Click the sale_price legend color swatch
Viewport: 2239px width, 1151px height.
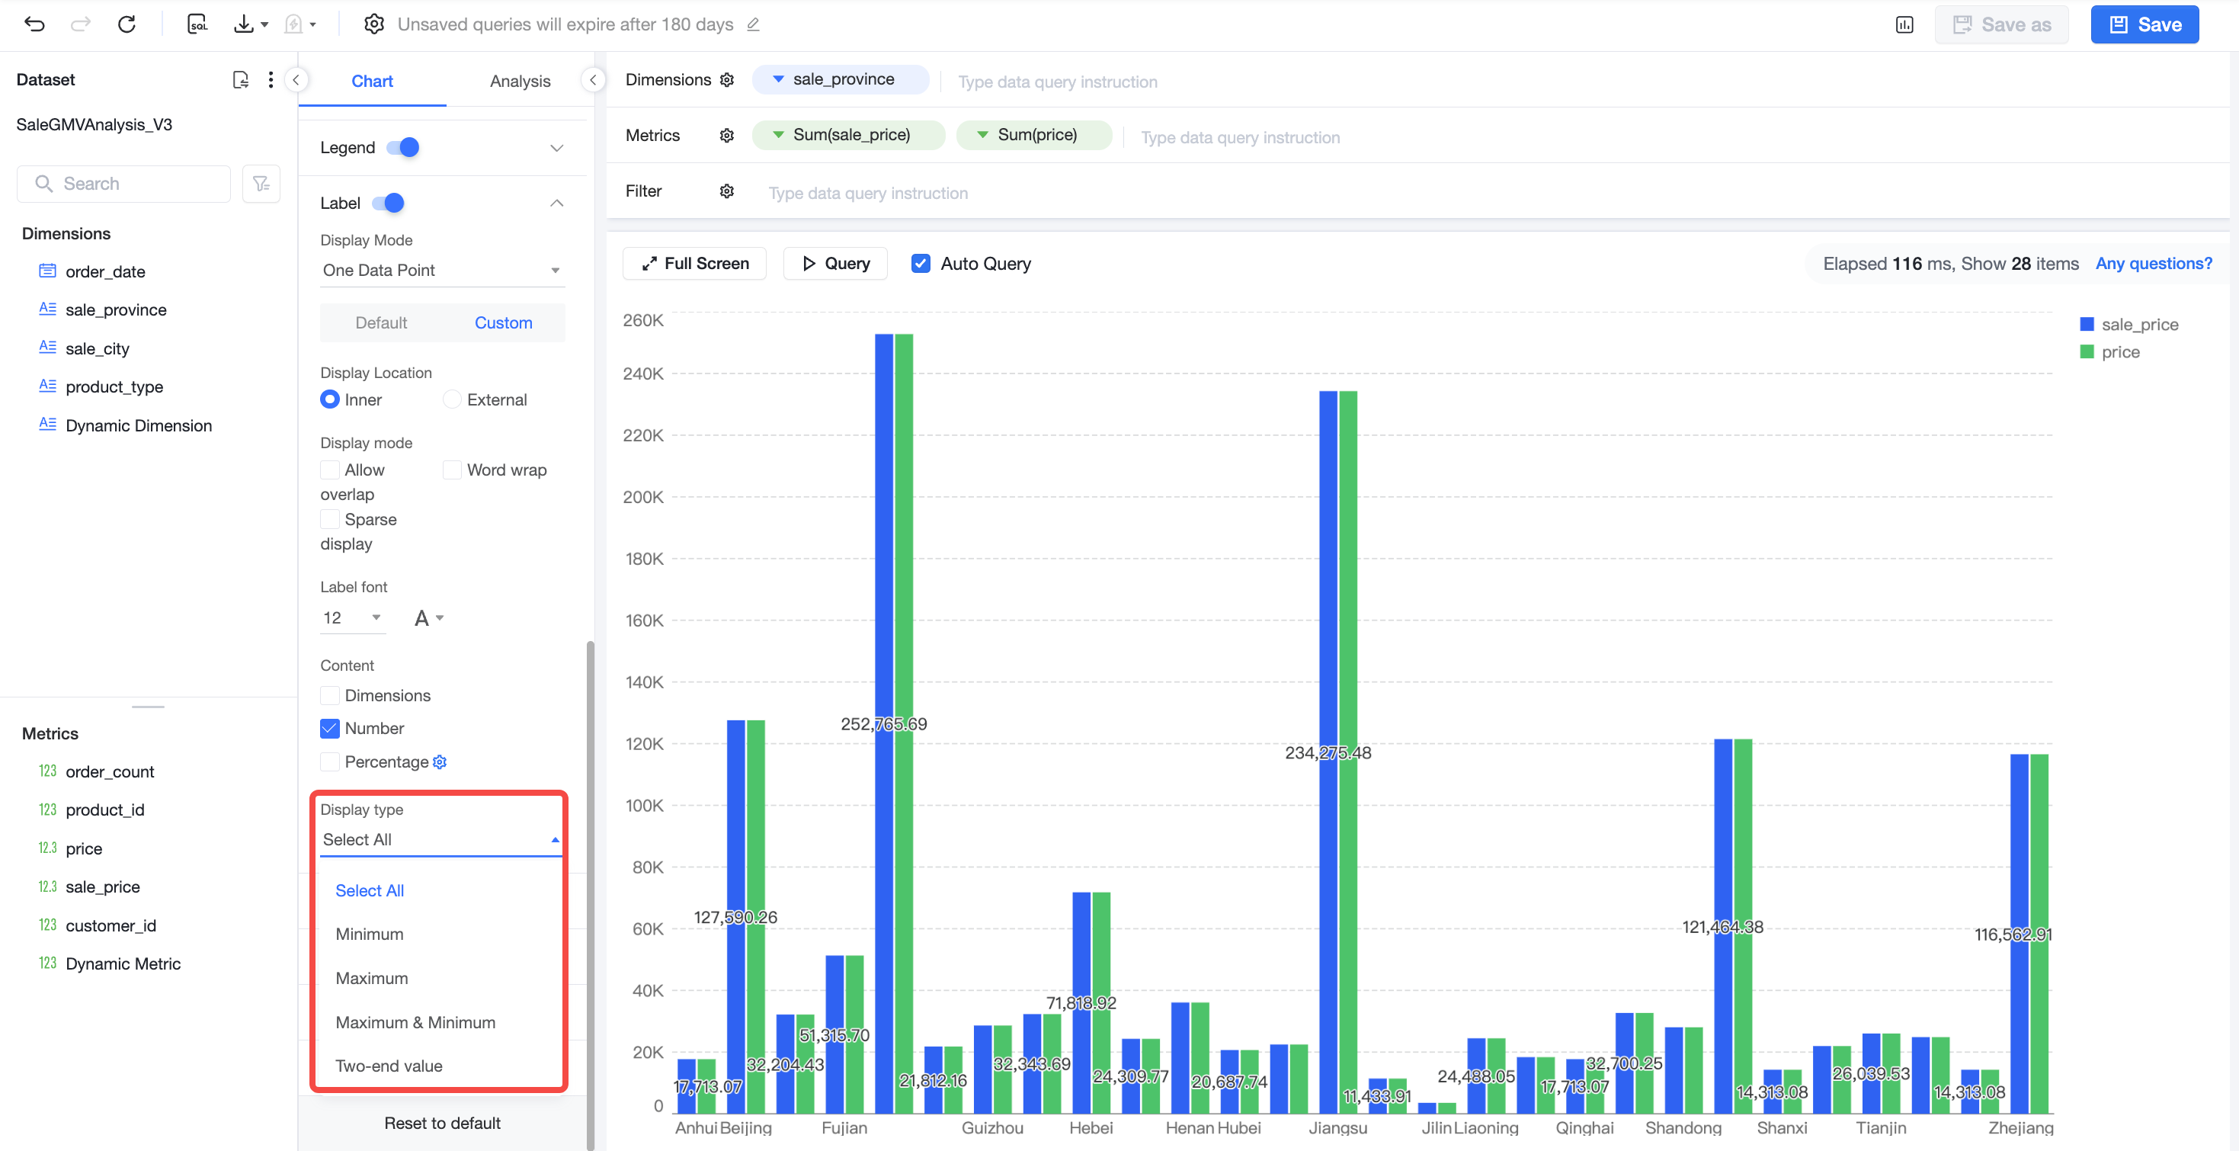pyautogui.click(x=2086, y=324)
